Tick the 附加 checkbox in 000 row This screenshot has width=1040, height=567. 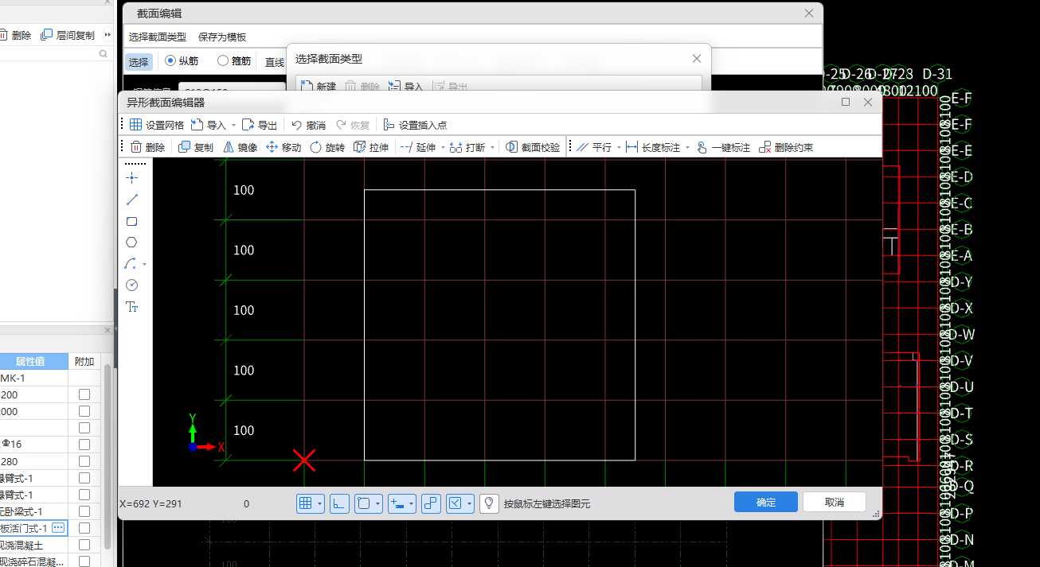tap(84, 411)
